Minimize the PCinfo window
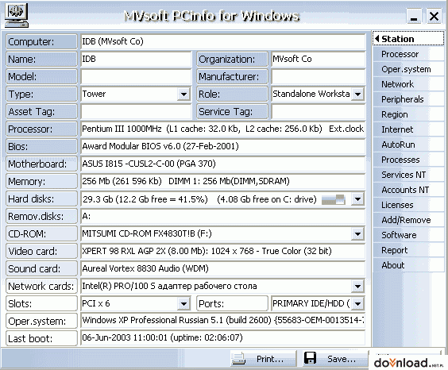 click(414, 16)
